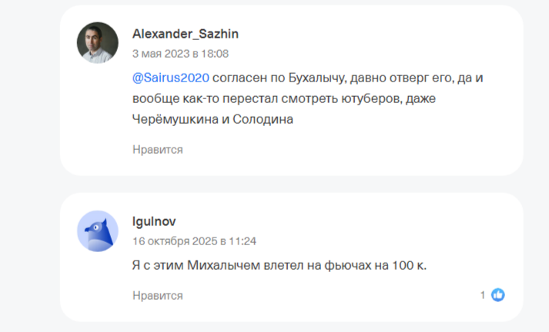Open Alexander_Sazhin's profile photo

(x=98, y=42)
